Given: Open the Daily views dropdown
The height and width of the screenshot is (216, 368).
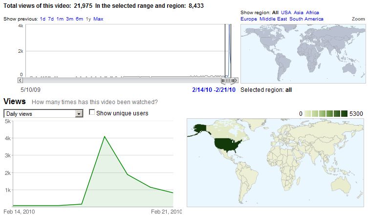Looking at the screenshot, I should pyautogui.click(x=79, y=113).
